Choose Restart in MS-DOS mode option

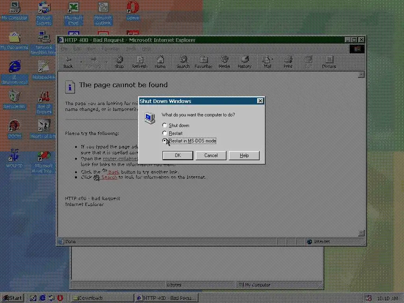coord(189,141)
